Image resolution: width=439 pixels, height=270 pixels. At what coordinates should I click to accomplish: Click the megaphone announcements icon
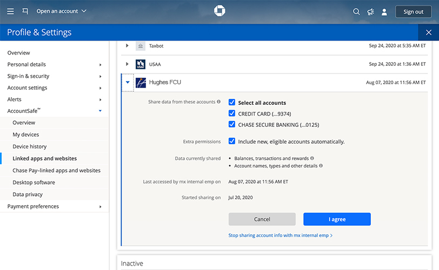(x=371, y=12)
